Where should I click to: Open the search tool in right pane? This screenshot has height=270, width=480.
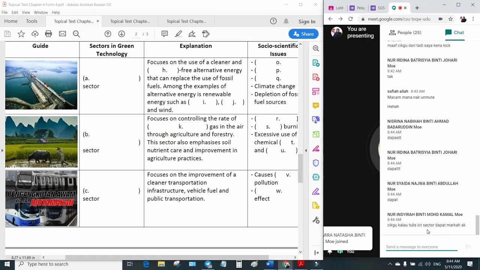pyautogui.click(x=316, y=48)
